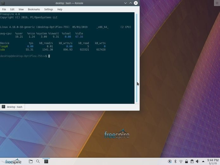Click the search magnifier in the taskbar
The image size is (220, 165).
pos(38,162)
